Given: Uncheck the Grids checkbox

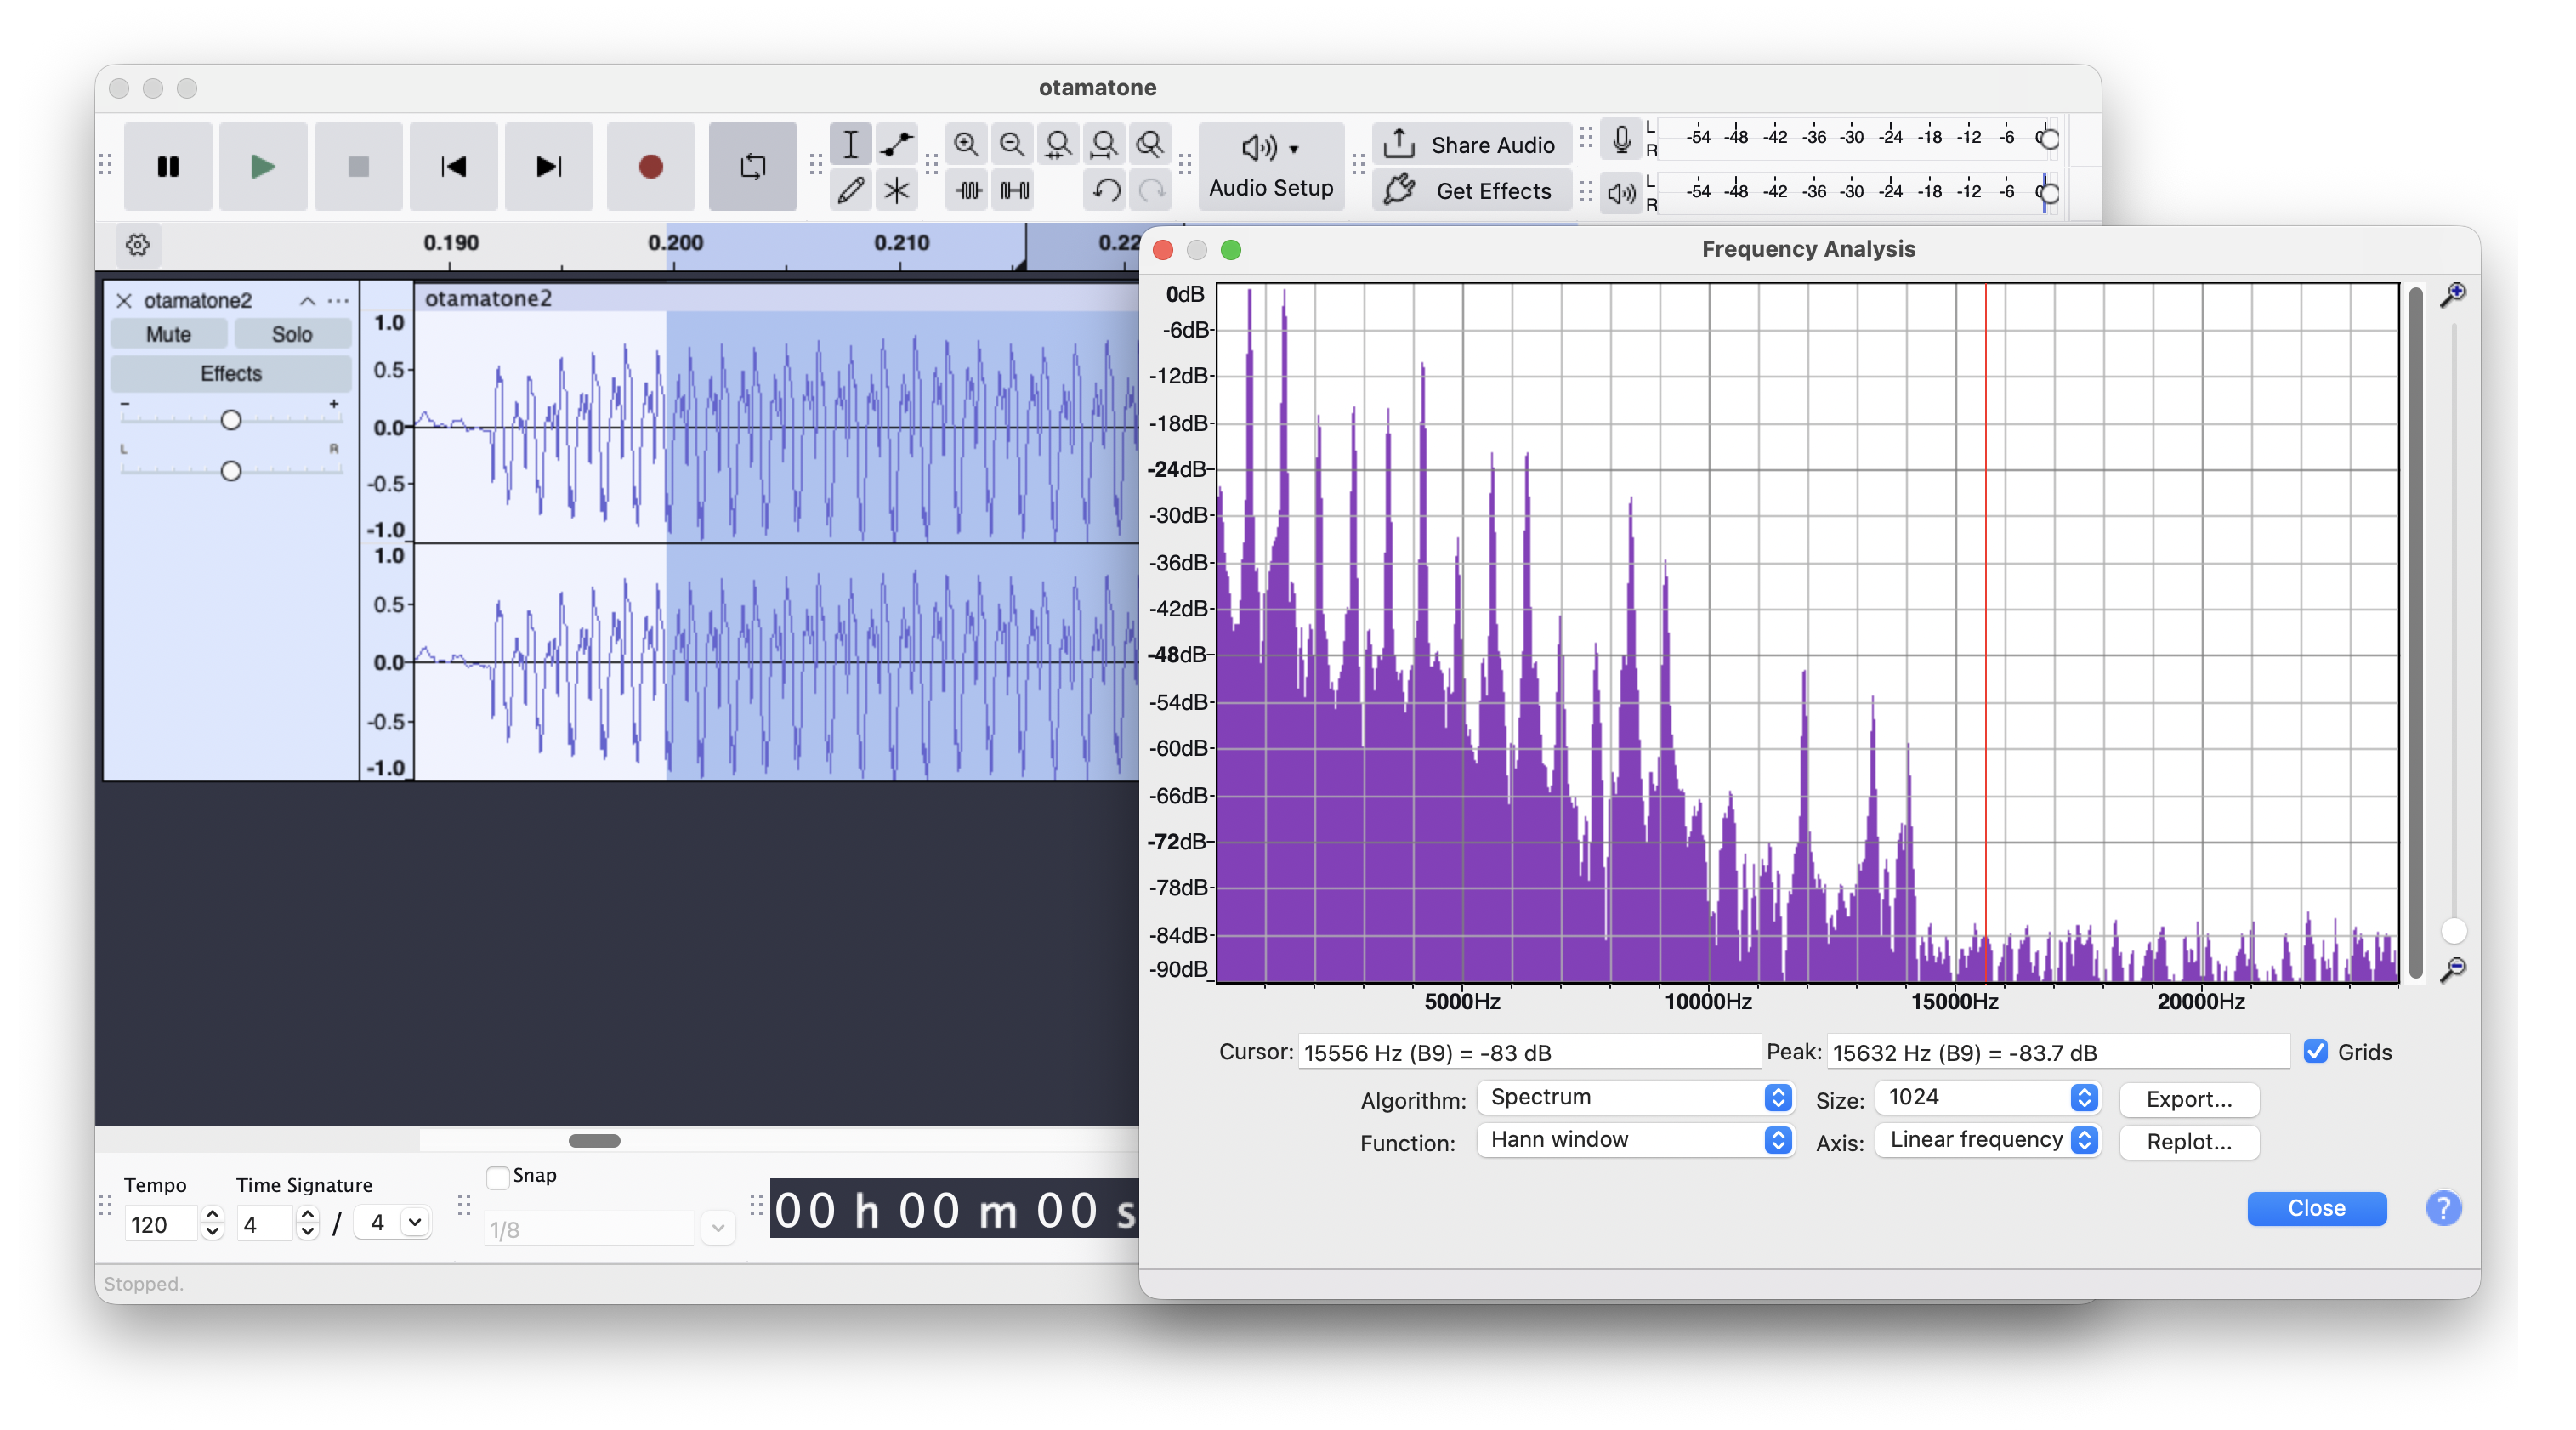Looking at the screenshot, I should tap(2315, 1051).
